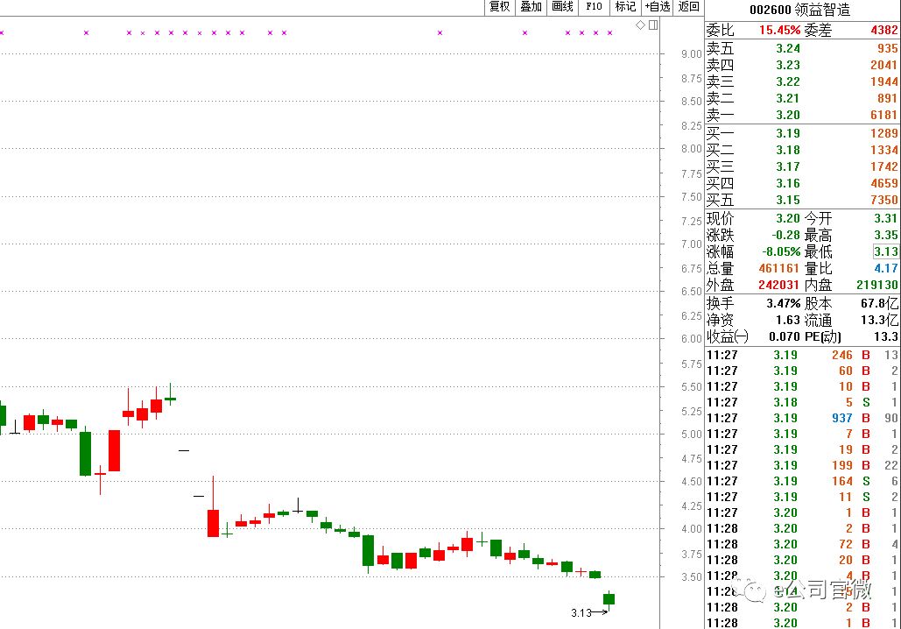Open the 复权 price adjustment option
The image size is (901, 629).
pos(499,7)
